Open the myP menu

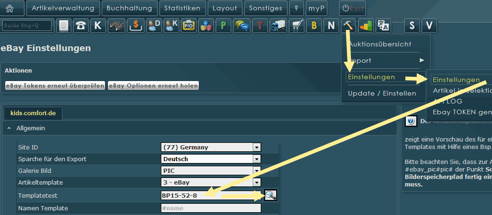(316, 8)
